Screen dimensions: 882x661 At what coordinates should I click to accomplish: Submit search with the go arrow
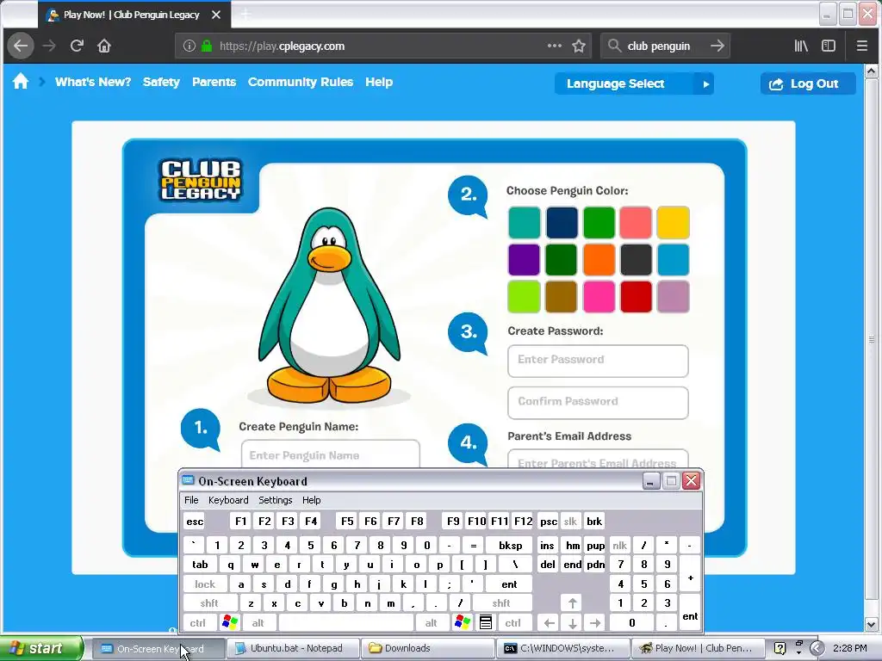coord(717,46)
